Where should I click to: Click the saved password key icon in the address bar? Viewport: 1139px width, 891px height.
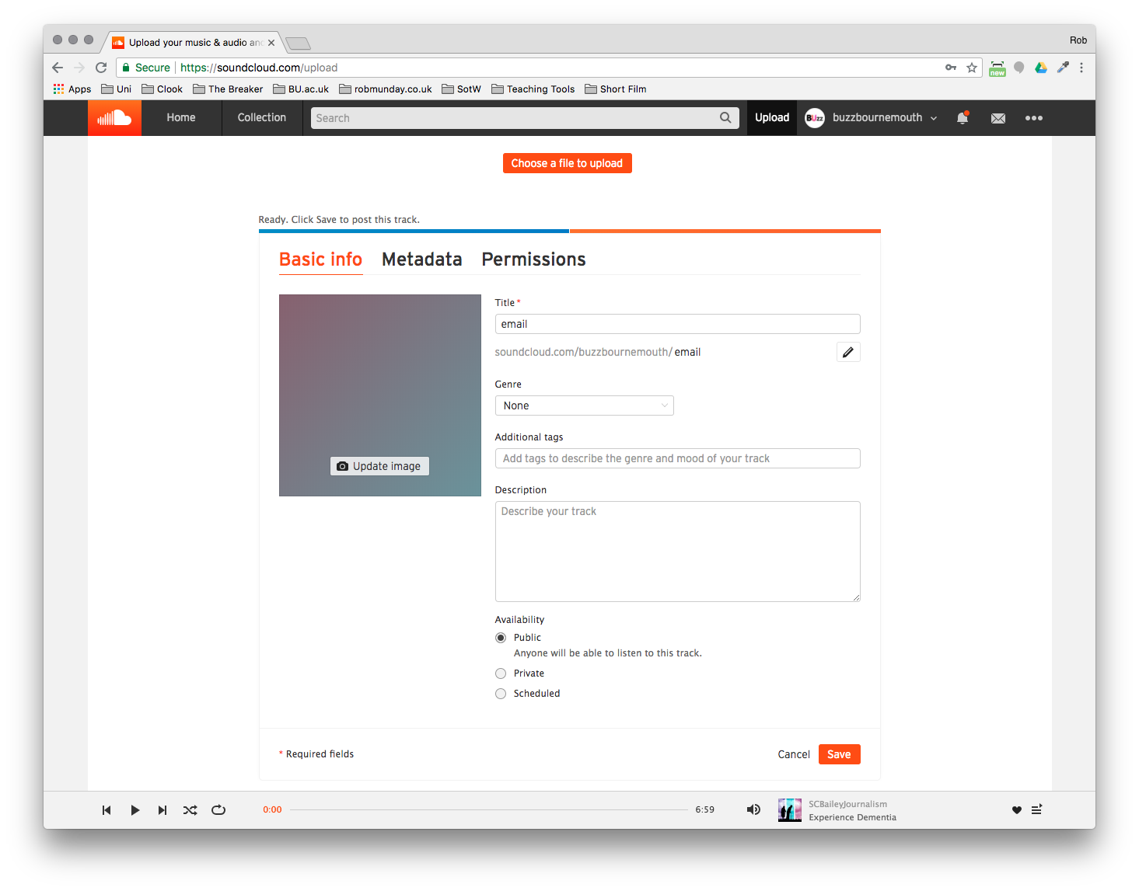pyautogui.click(x=951, y=68)
